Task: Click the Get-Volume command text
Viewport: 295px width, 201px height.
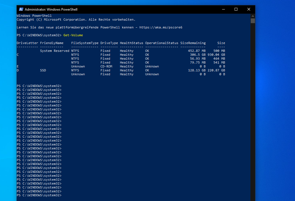Action: 73,35
